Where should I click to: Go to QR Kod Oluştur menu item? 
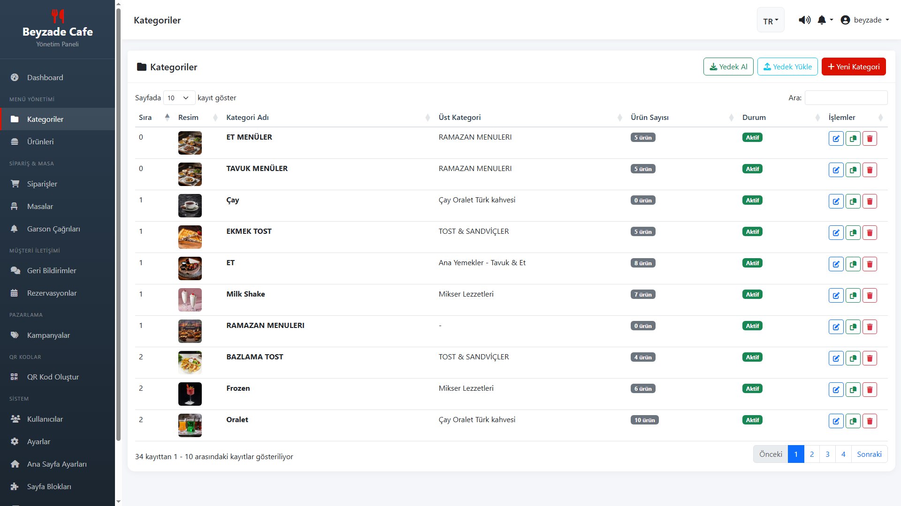53,377
